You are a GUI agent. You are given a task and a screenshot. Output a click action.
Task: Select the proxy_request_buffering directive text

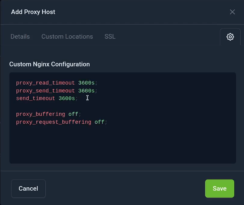pos(54,122)
